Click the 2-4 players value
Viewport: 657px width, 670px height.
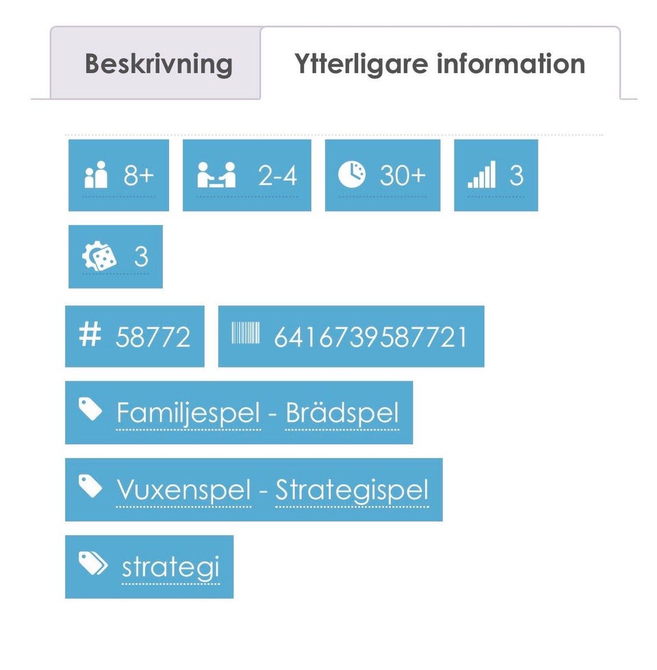[x=277, y=176]
